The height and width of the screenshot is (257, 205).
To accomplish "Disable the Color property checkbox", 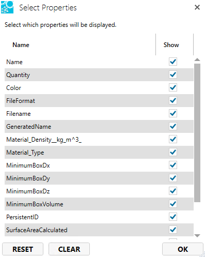I will (x=173, y=87).
